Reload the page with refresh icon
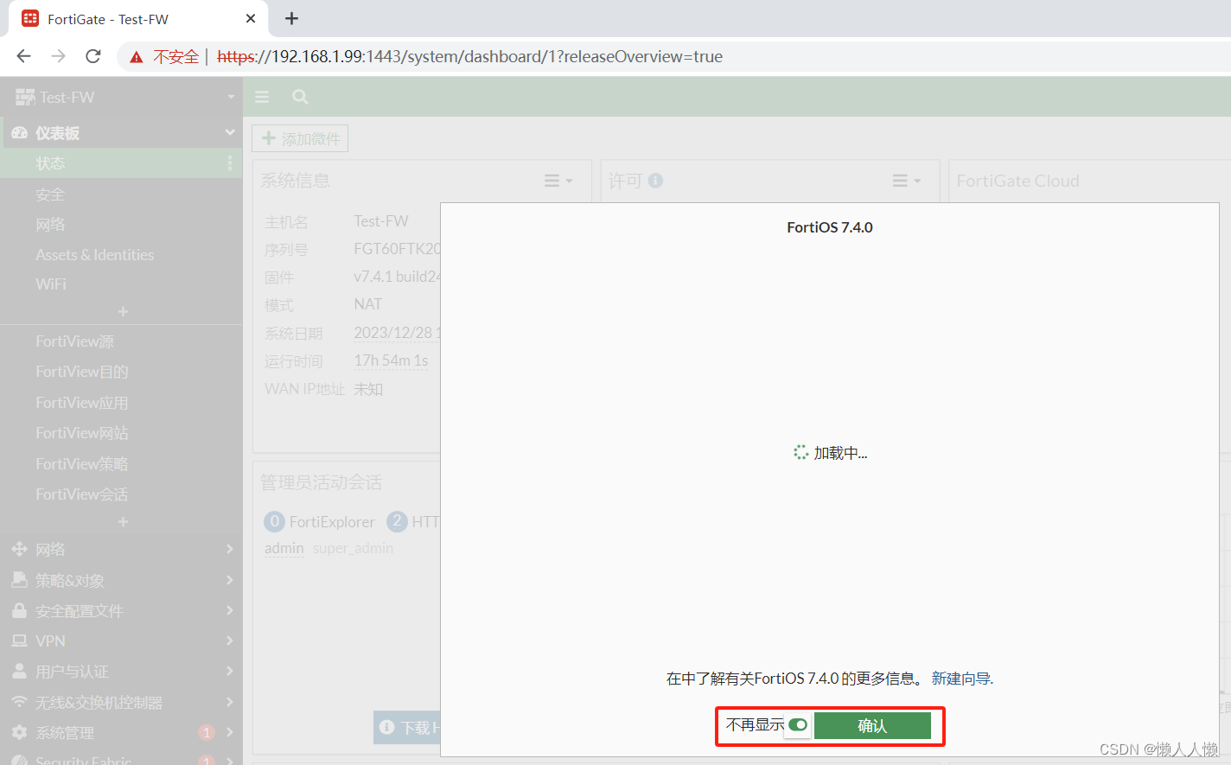The image size is (1231, 765). click(93, 56)
